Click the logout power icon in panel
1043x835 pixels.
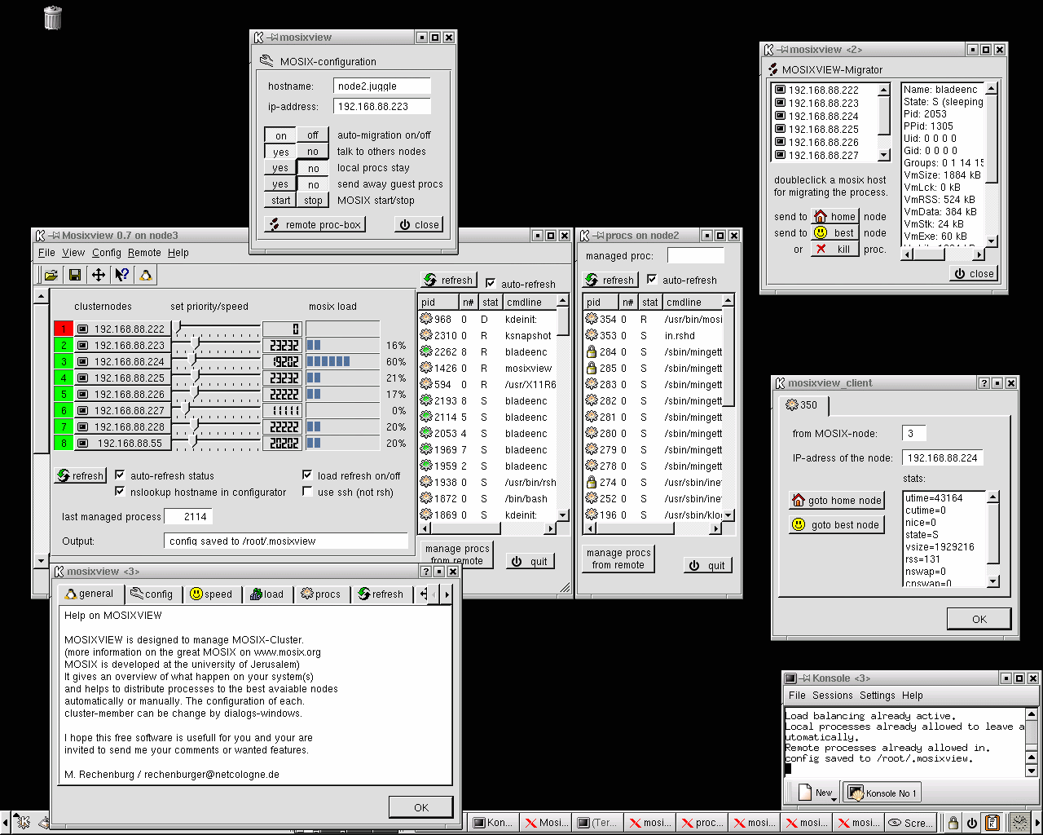coord(972,823)
